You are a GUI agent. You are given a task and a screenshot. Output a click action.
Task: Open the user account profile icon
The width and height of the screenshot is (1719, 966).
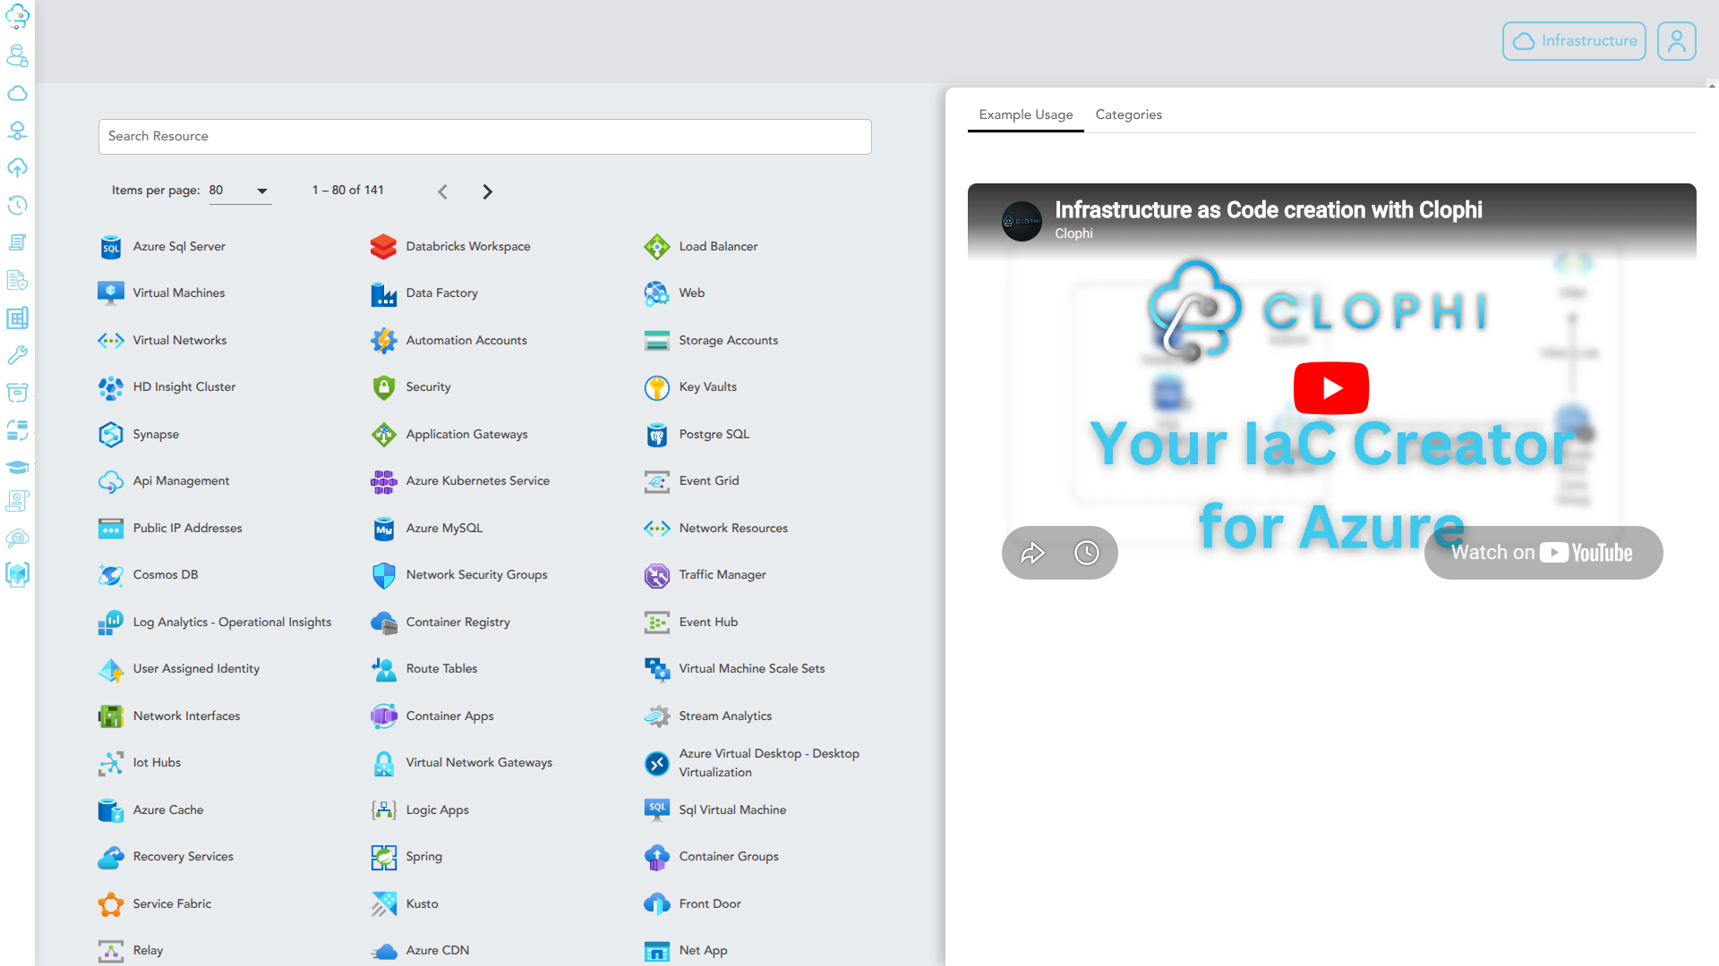1676,41
